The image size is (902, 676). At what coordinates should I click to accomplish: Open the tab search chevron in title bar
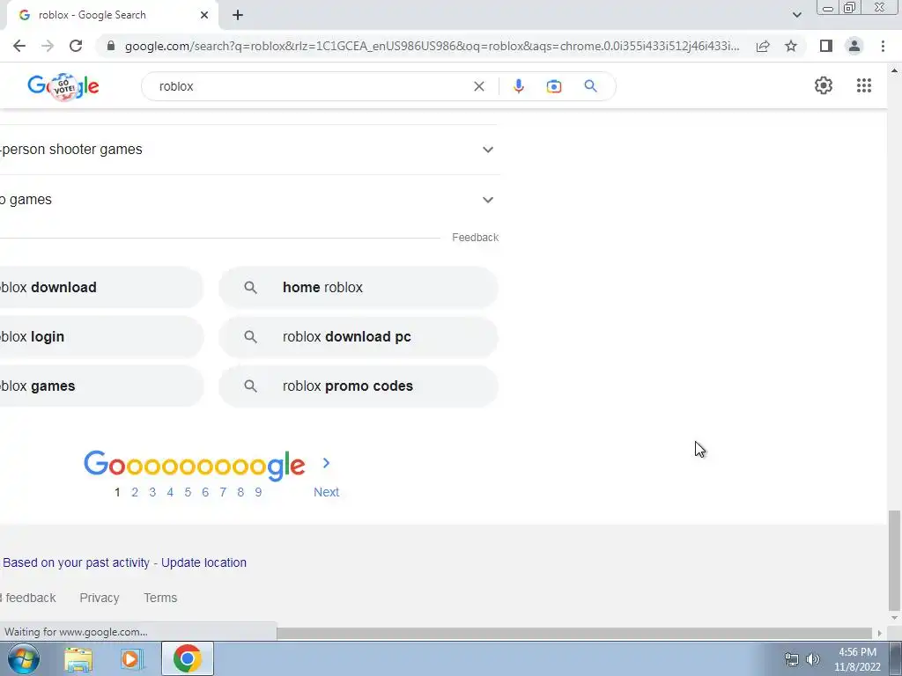click(x=796, y=15)
